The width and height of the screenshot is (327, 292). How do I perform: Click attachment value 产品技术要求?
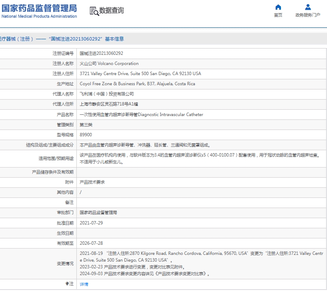coord(92,182)
